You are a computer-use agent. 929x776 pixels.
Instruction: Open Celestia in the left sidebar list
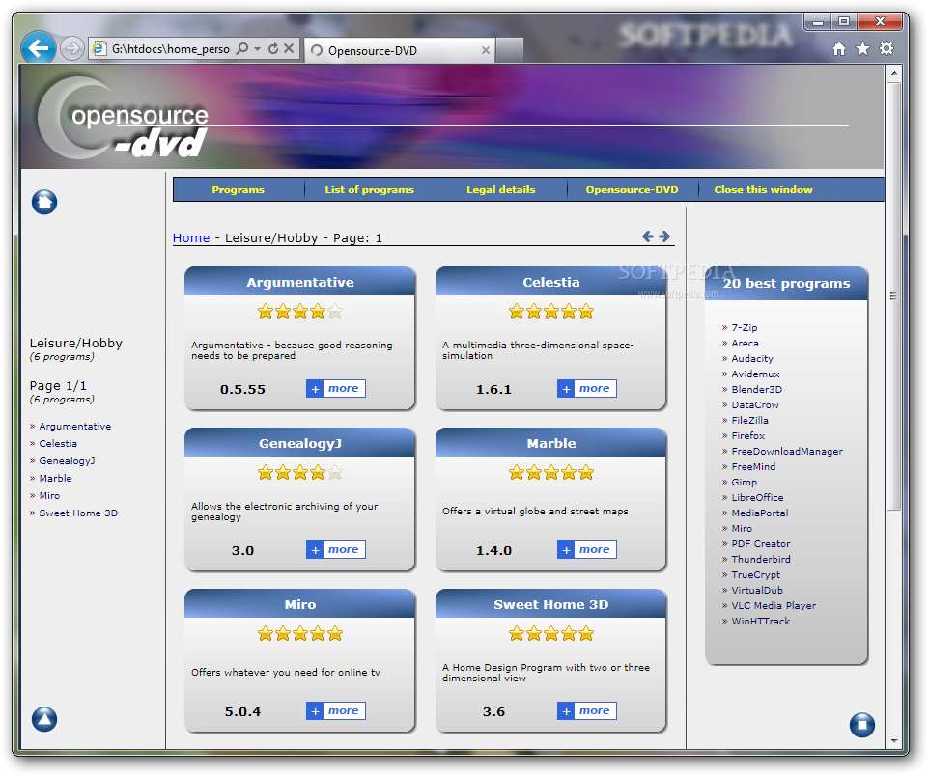[58, 444]
